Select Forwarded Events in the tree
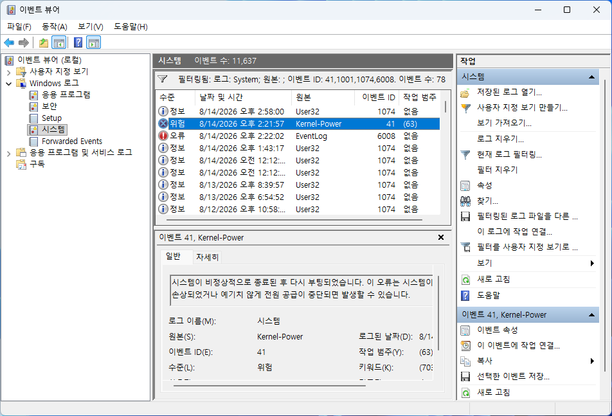612x416 pixels. click(72, 141)
